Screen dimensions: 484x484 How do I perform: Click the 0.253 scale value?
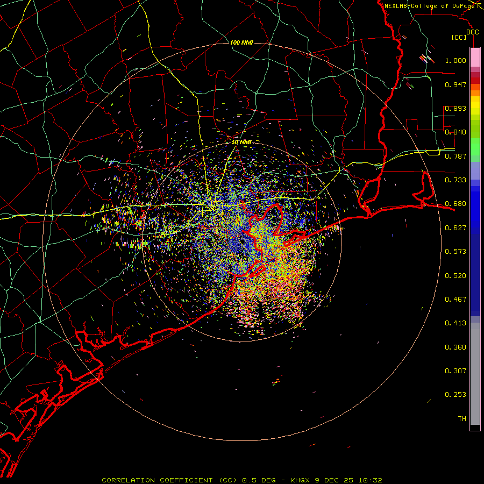point(455,395)
